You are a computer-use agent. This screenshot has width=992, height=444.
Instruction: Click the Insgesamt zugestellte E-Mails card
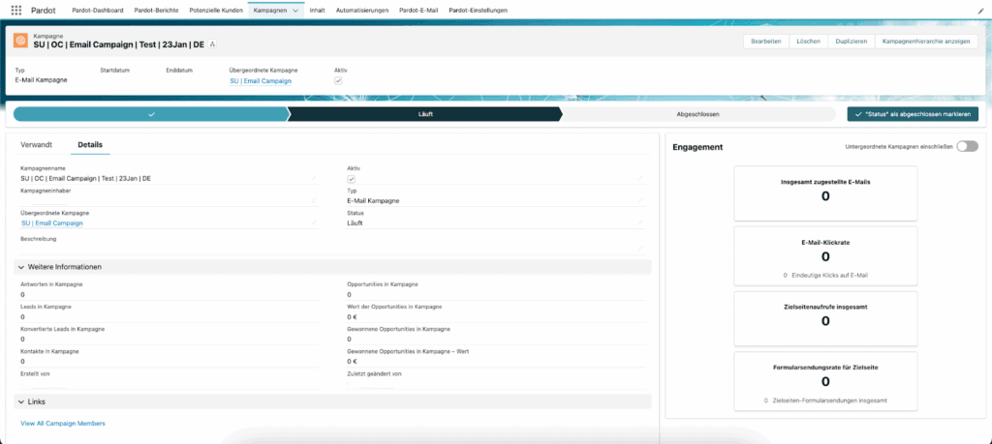(825, 193)
